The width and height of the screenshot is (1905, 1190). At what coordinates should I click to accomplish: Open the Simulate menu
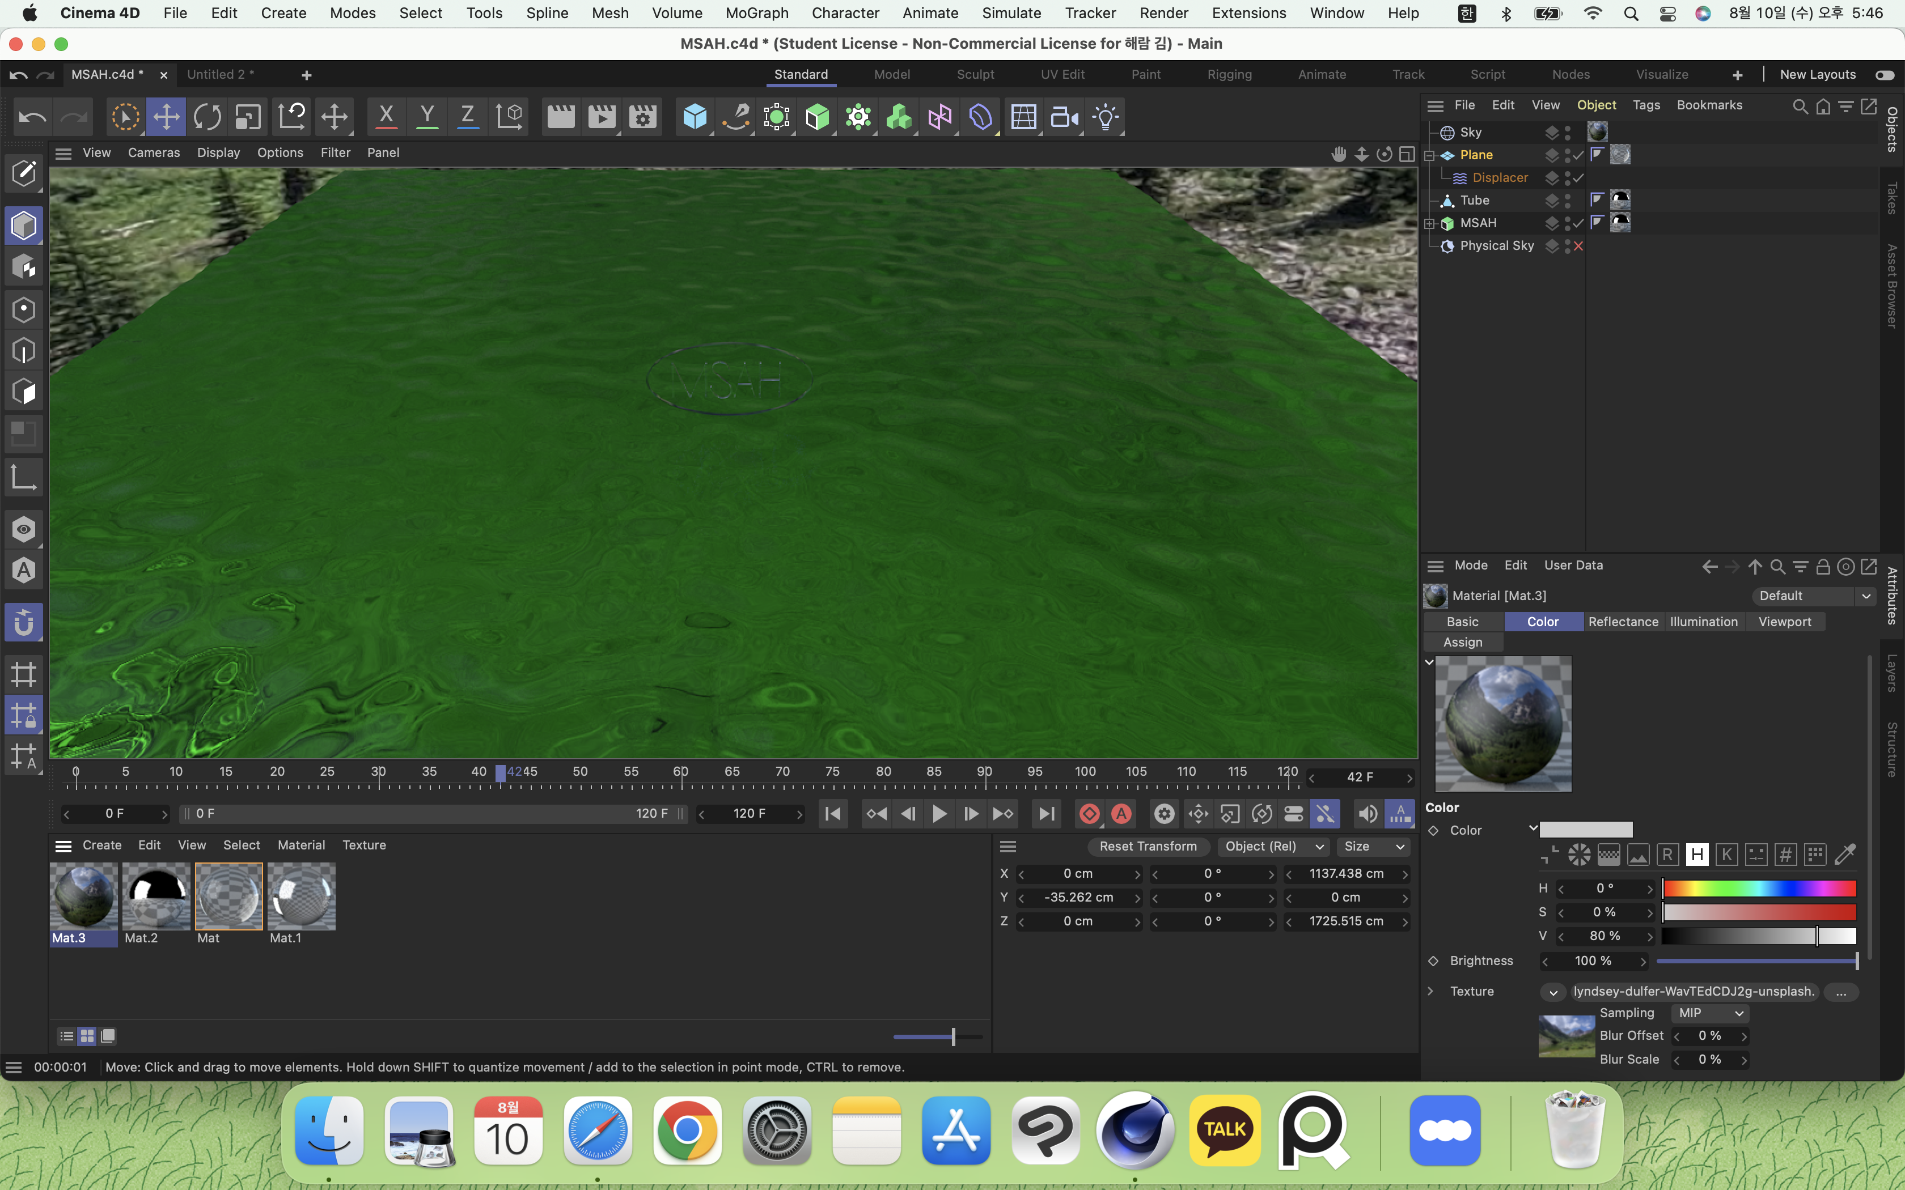click(1011, 14)
